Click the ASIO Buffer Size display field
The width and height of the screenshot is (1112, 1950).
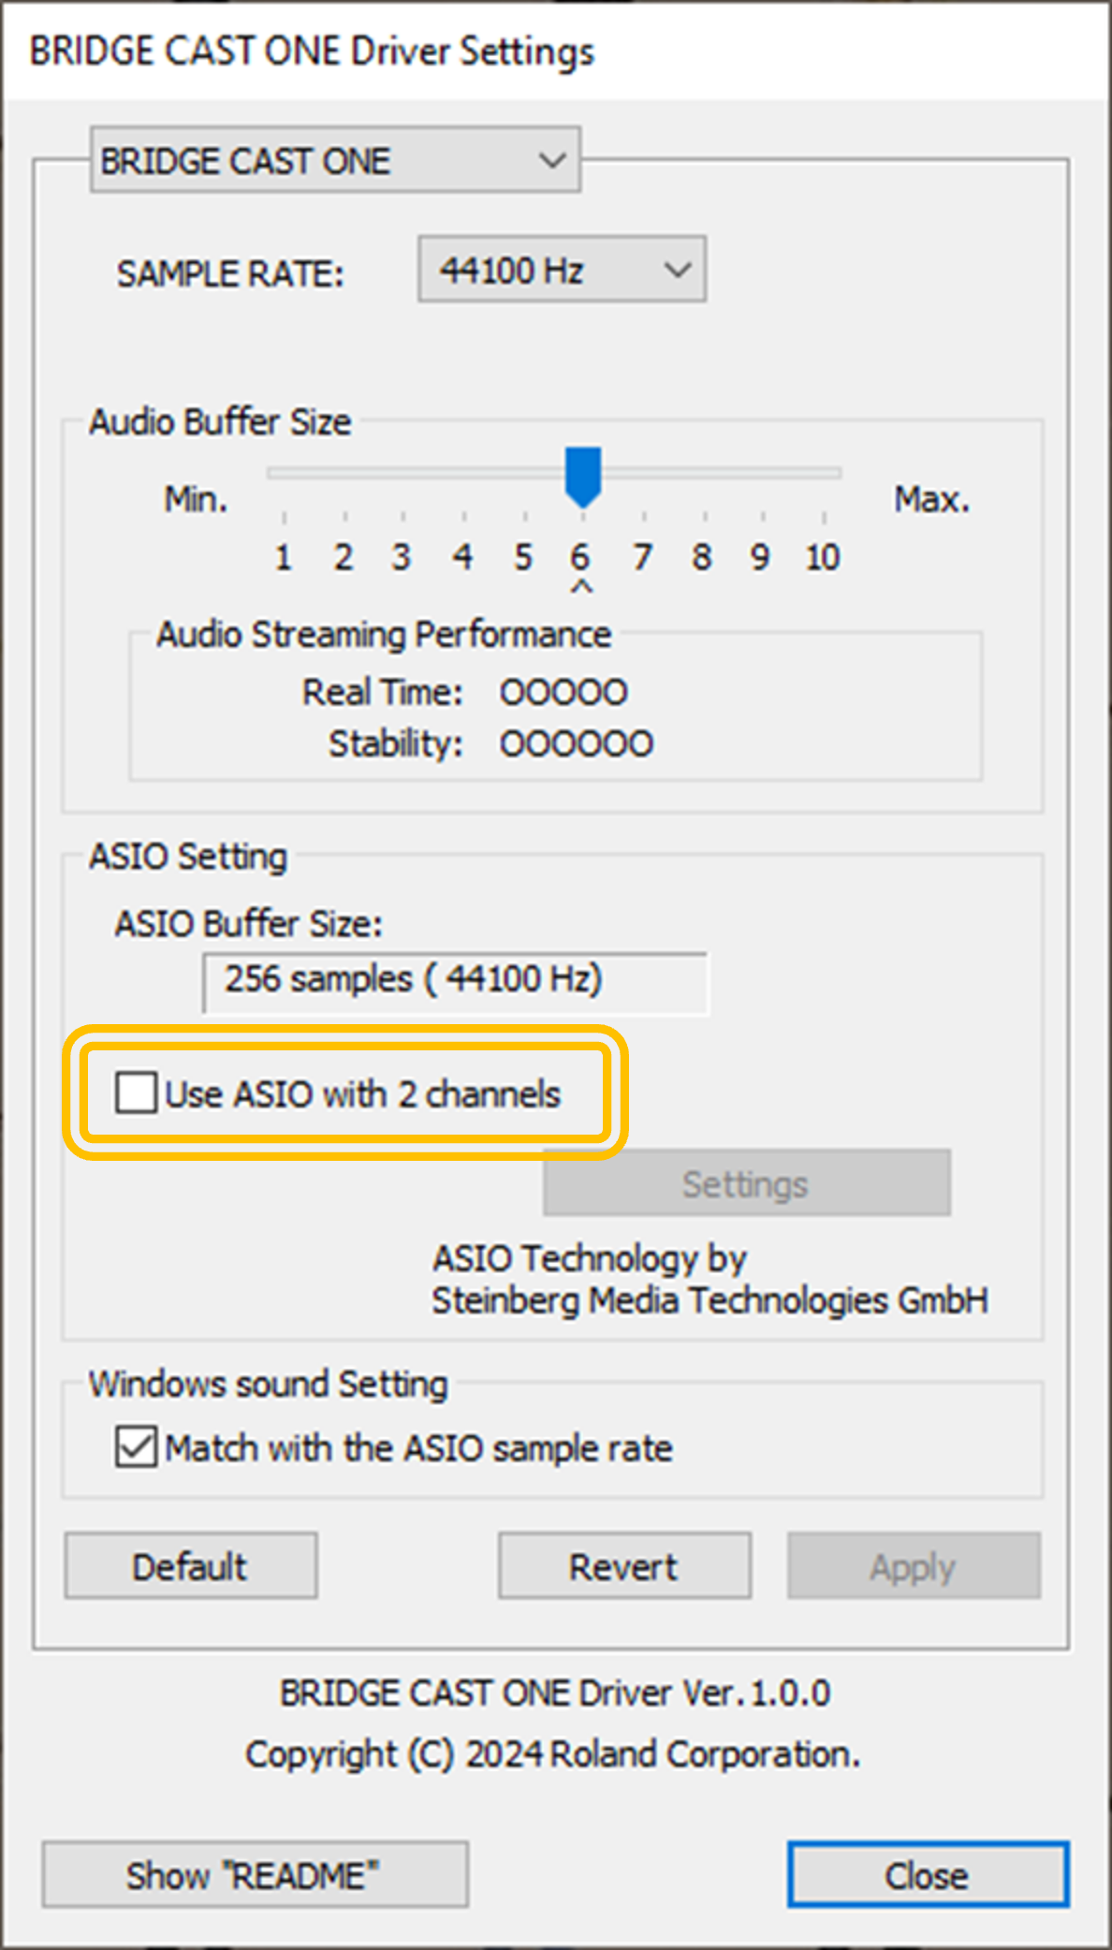pos(456,980)
